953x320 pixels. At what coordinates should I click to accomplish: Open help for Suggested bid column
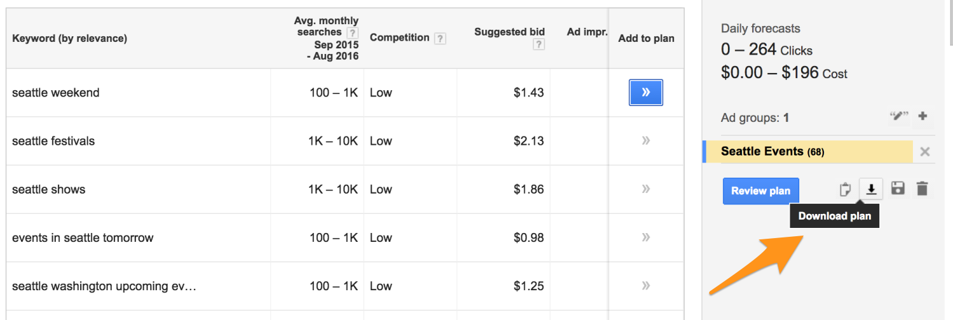point(539,44)
